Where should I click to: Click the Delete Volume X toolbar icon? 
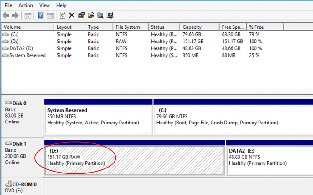72,15
